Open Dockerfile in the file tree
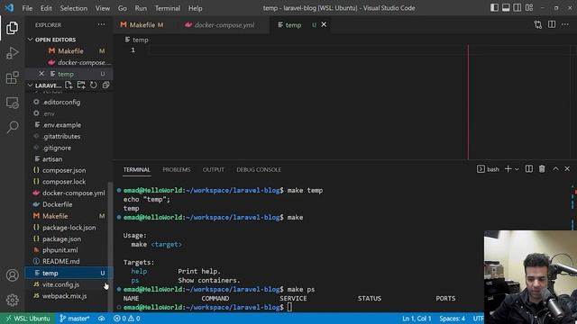Viewport: 577px width, 324px height. [58, 204]
